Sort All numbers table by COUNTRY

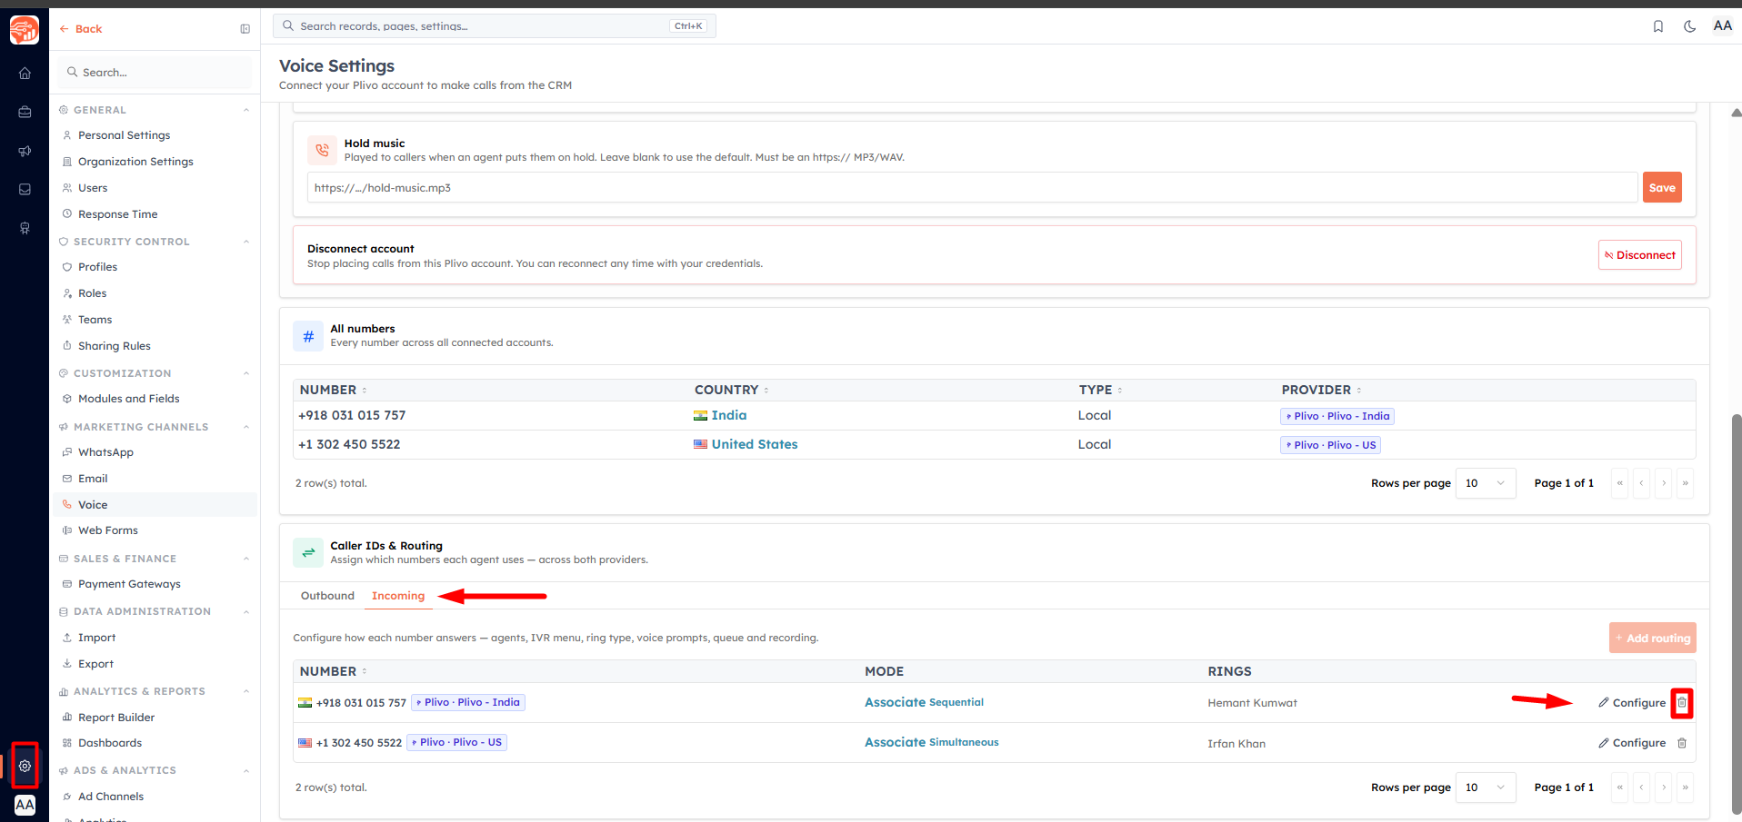(732, 390)
